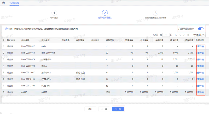Click the material name yy普通物料
Screen dimensions: 209x114
tap(47, 60)
